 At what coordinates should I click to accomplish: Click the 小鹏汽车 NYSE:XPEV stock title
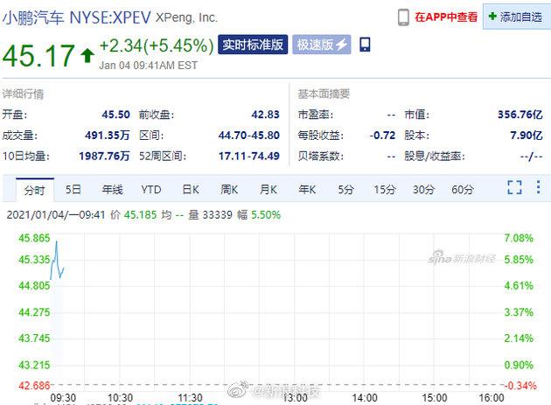pyautogui.click(x=77, y=17)
